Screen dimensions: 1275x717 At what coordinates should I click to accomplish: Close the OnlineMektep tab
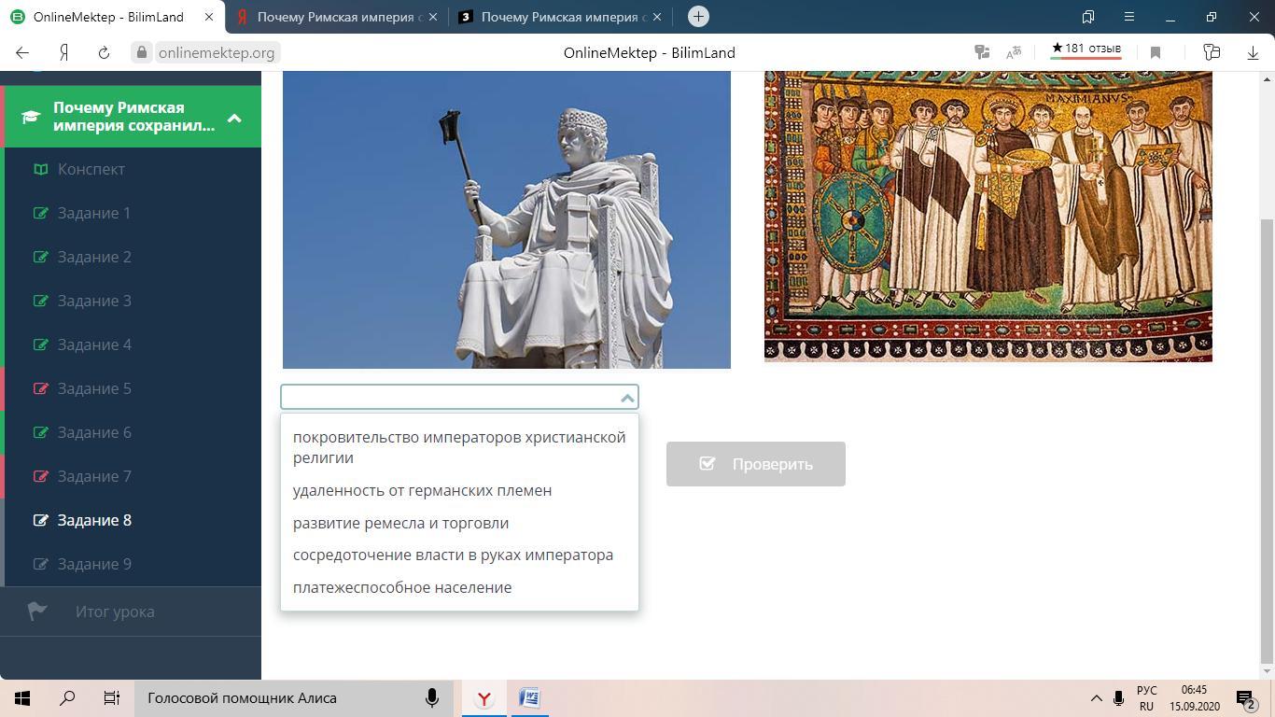208,17
